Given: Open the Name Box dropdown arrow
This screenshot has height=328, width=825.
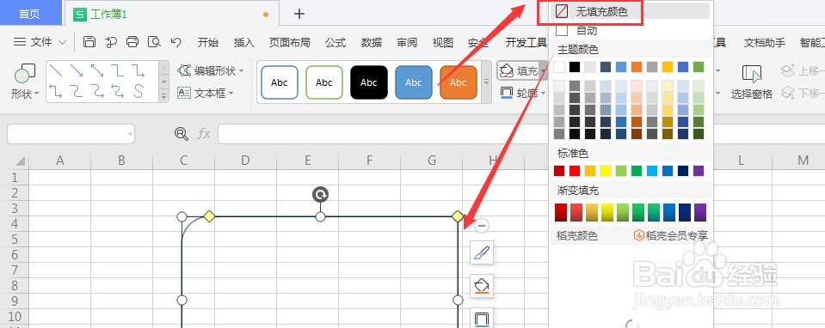Looking at the screenshot, I should [x=130, y=135].
